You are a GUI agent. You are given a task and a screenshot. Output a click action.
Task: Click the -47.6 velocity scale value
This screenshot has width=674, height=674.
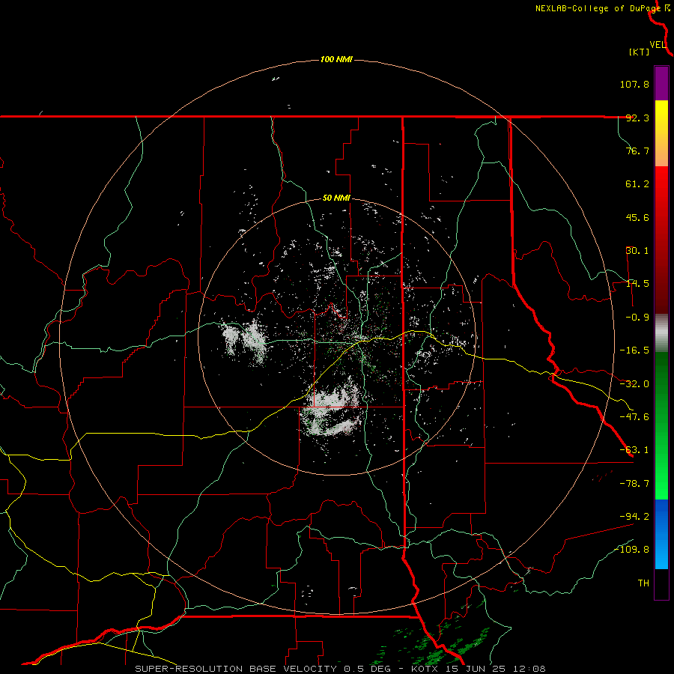pyautogui.click(x=634, y=417)
